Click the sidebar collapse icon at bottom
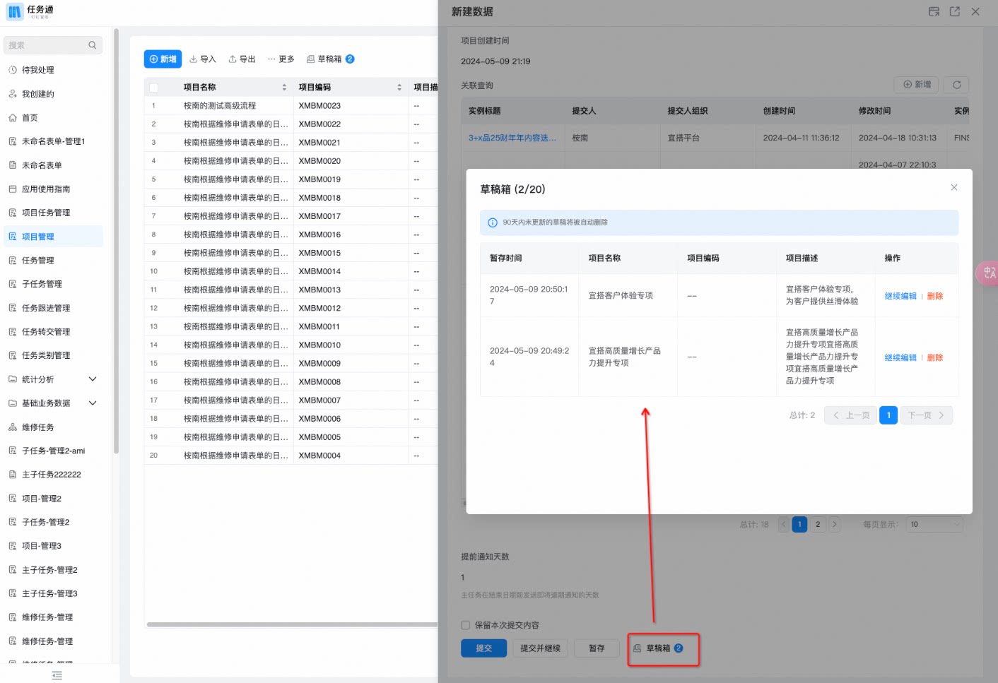This screenshot has height=683, width=998. (57, 676)
